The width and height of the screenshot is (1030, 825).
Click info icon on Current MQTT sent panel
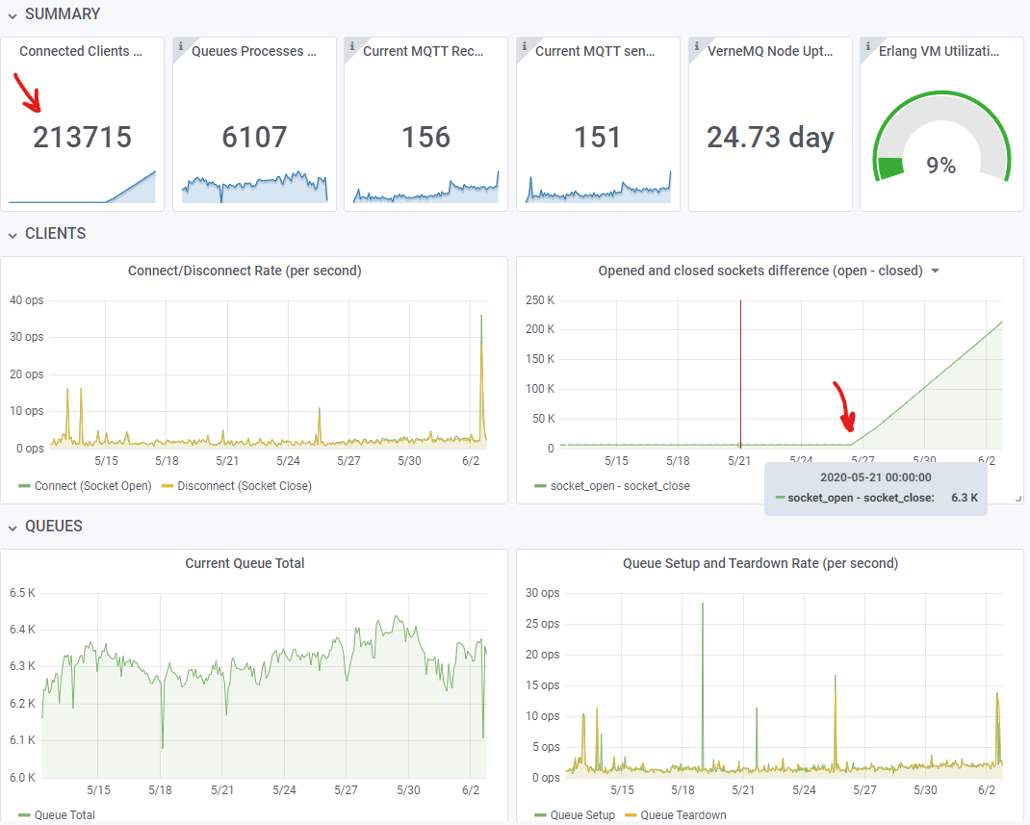point(523,46)
